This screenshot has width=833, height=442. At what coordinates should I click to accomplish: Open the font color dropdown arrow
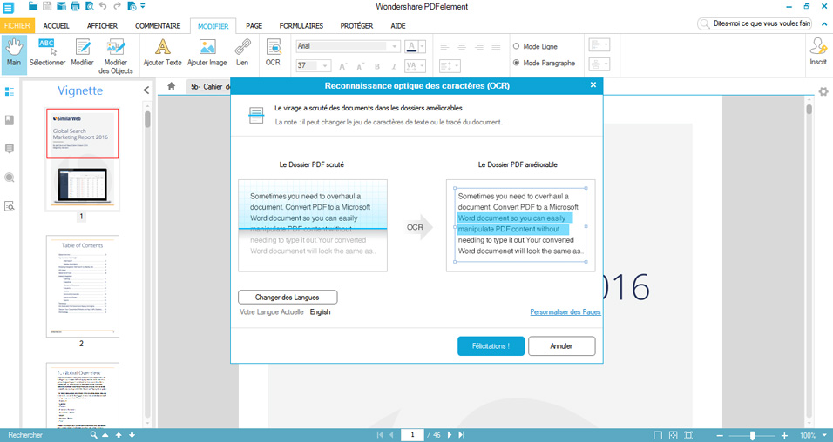[423, 47]
